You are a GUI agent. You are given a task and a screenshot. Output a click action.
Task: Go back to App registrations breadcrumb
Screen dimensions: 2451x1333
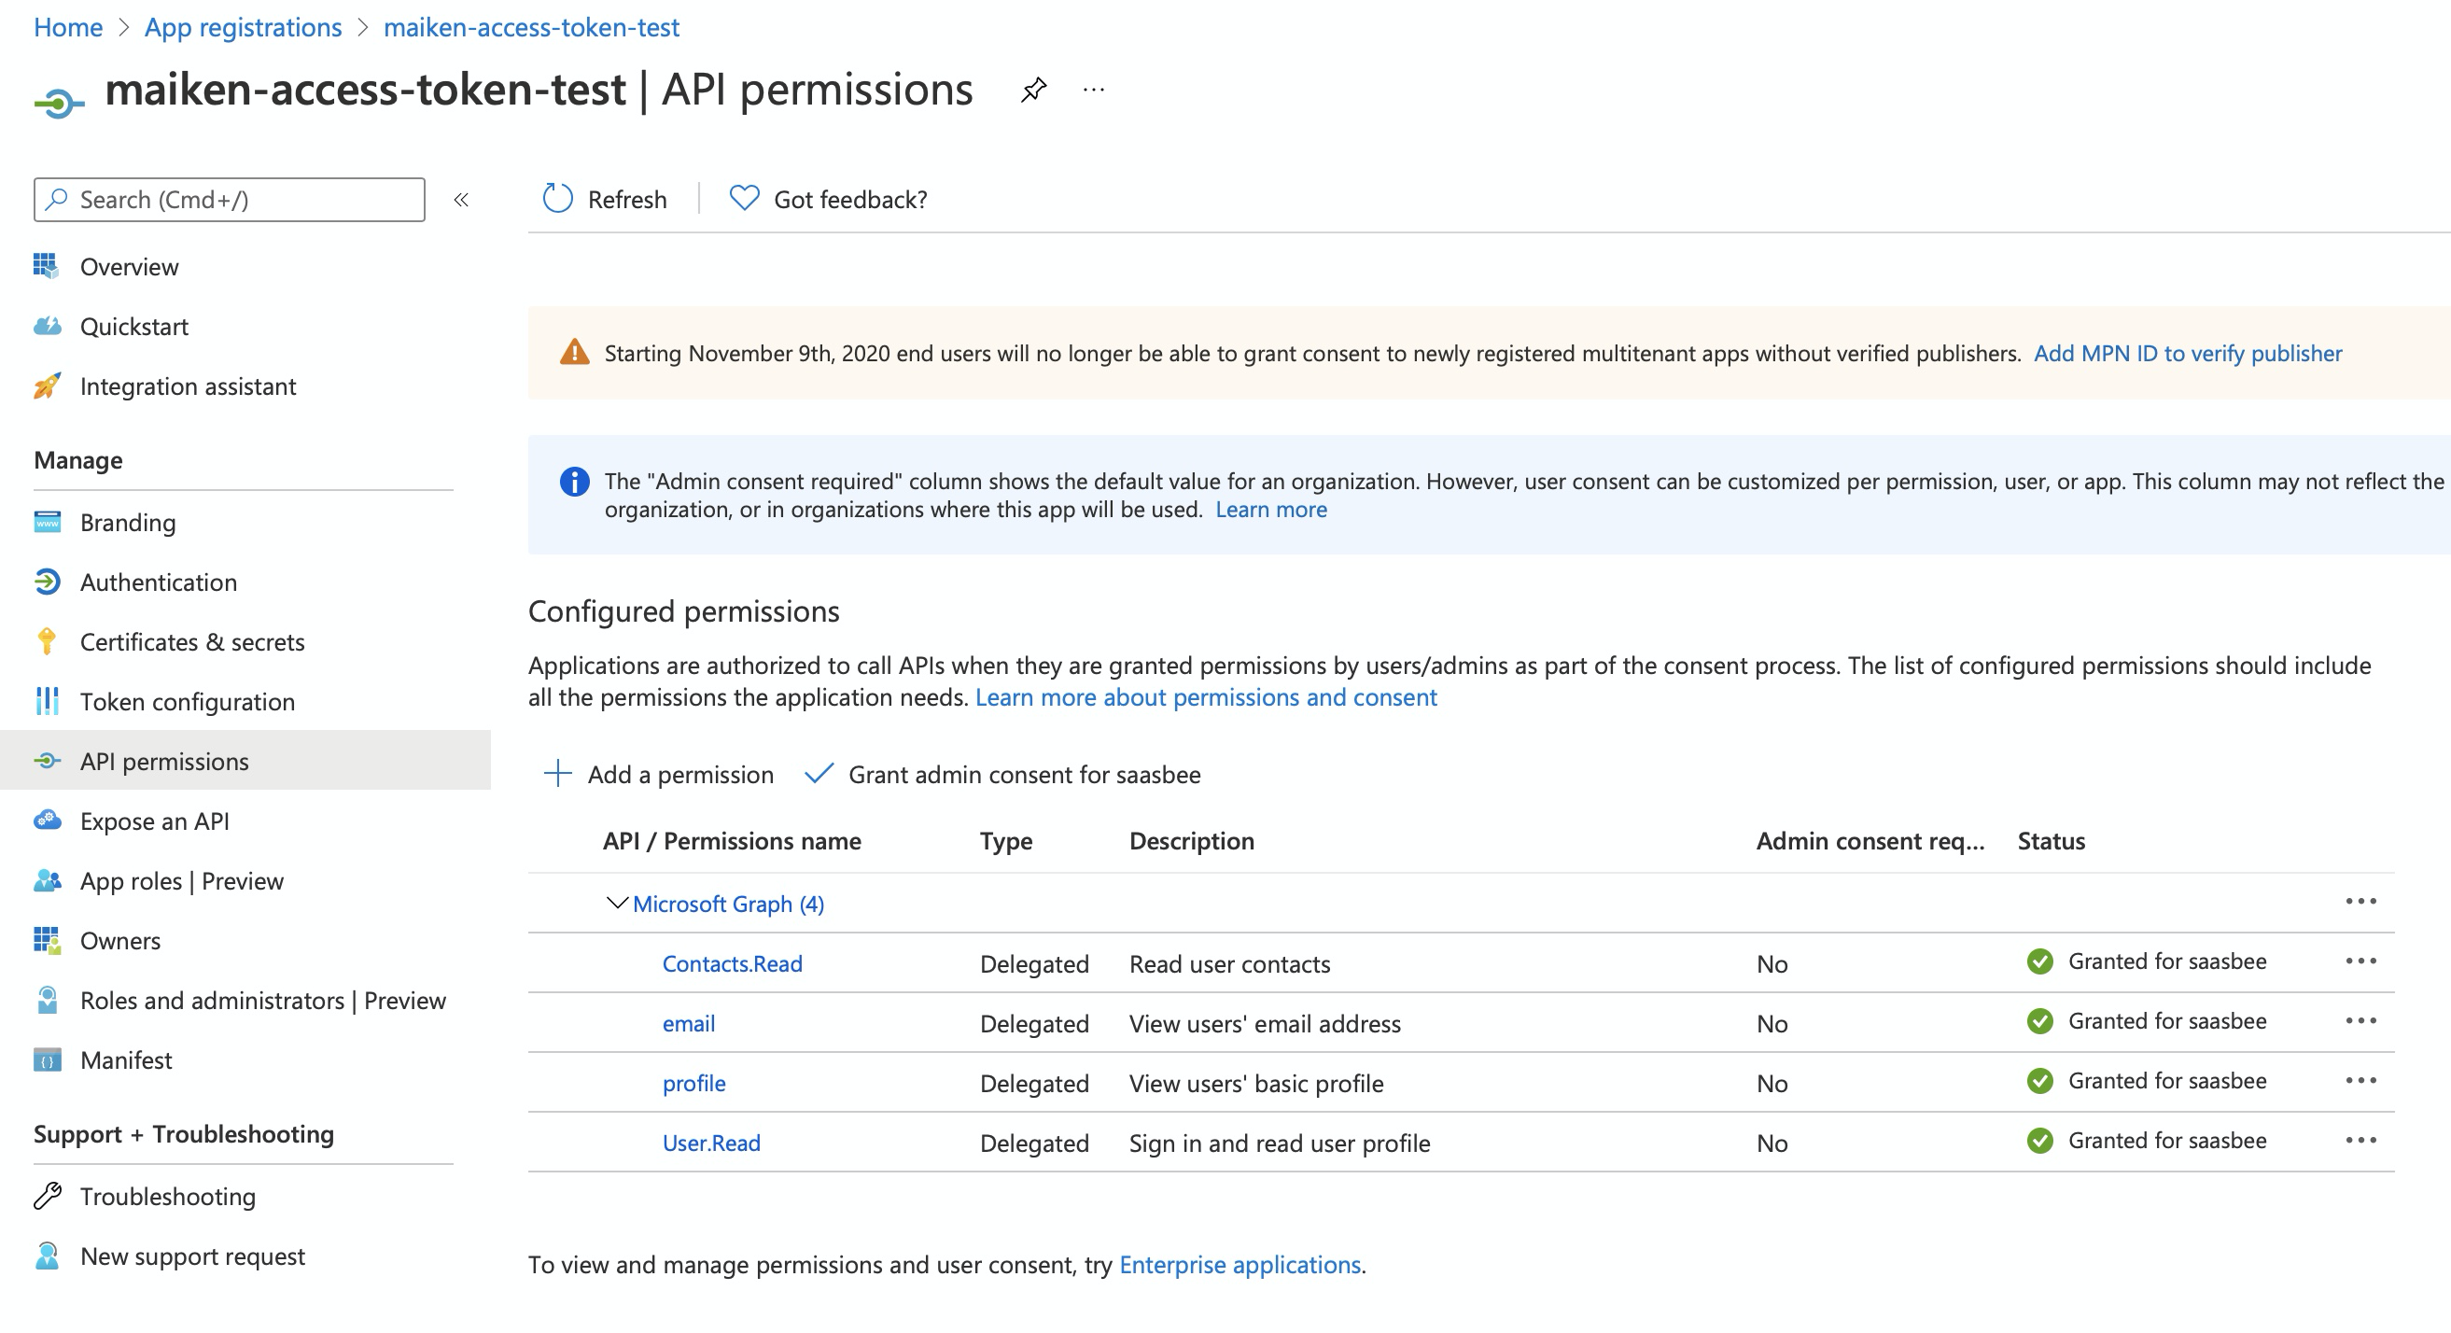(243, 27)
